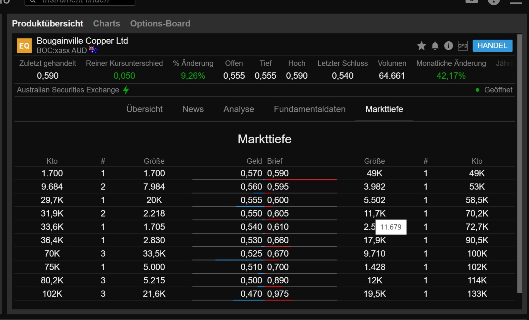Select the bid price 0,550
Screen dimensions: 529x320
[x=251, y=214]
